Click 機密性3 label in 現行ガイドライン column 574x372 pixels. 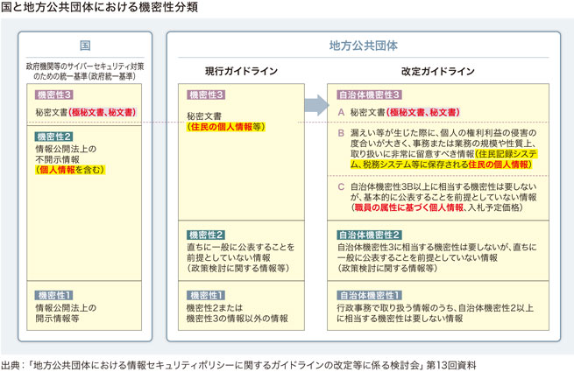[x=206, y=95]
